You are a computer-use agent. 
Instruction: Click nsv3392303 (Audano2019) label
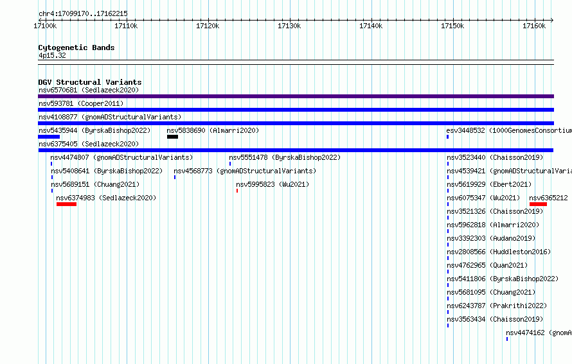pyautogui.click(x=491, y=238)
